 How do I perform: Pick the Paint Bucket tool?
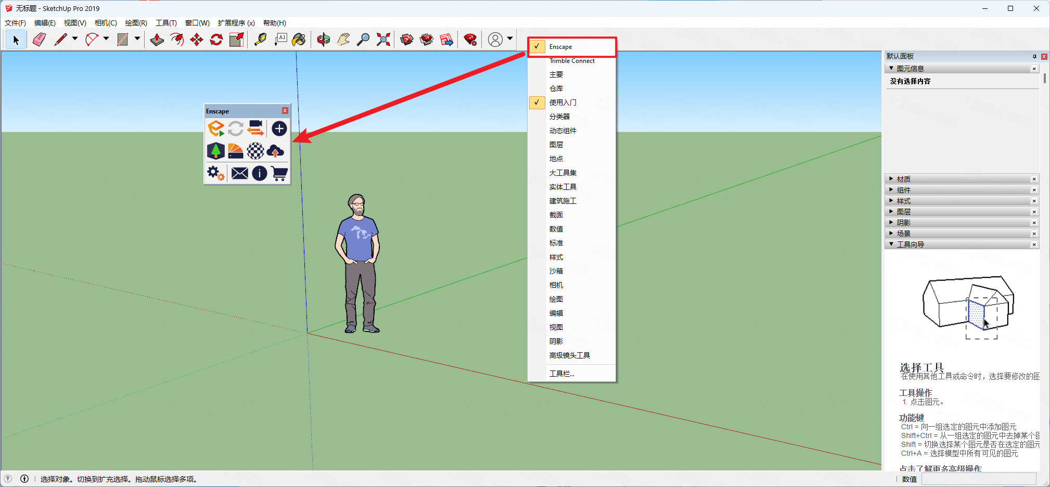(x=299, y=40)
